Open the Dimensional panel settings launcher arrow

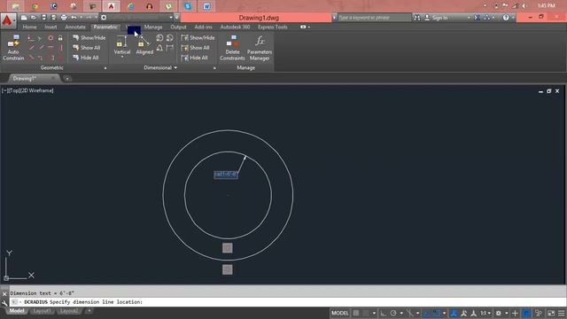[214, 68]
